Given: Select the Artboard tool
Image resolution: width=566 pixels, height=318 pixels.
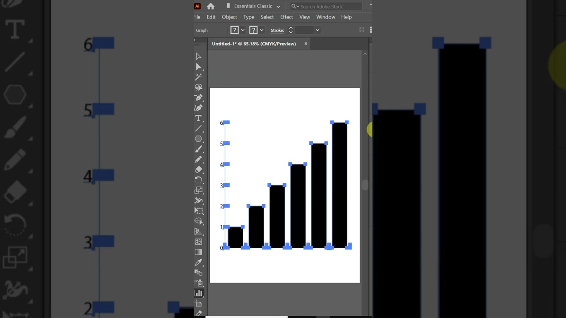Looking at the screenshot, I should (199, 304).
